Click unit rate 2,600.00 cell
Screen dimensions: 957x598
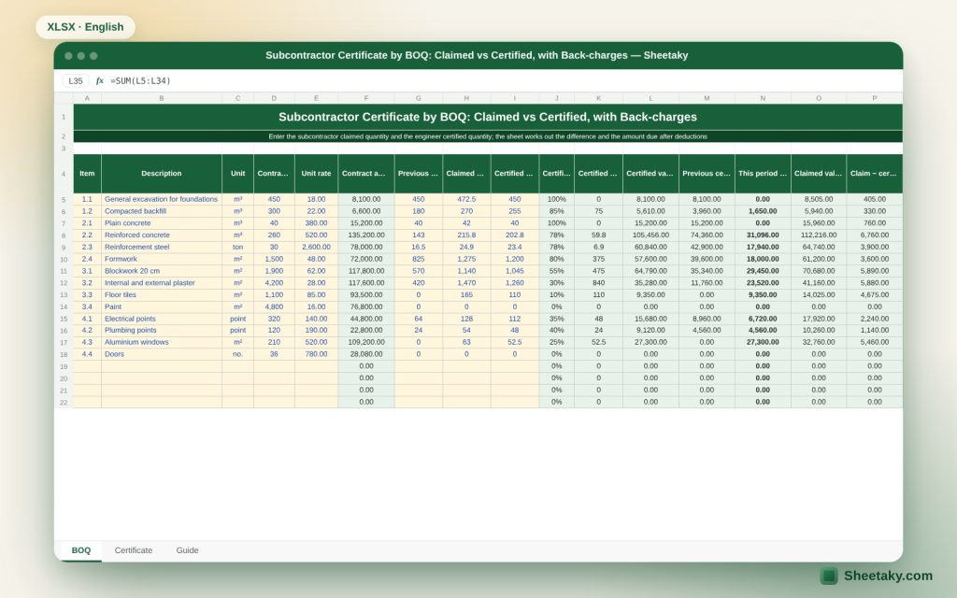316,247
